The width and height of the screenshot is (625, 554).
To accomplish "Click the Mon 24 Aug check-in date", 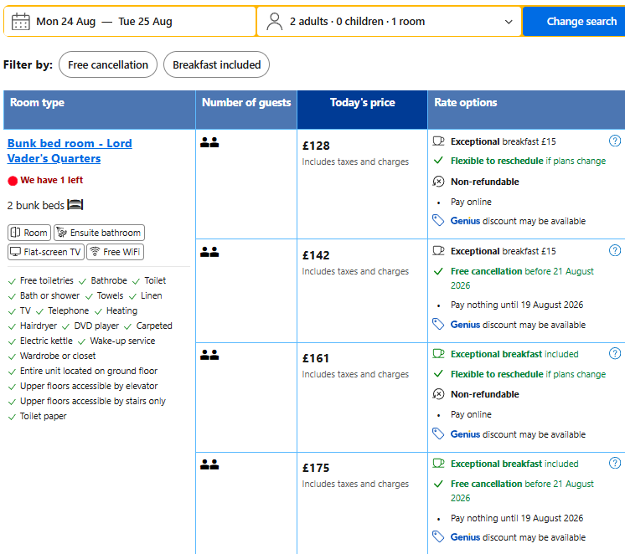I will [x=66, y=22].
